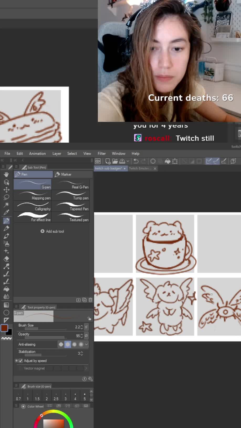Delete sub tool with trash icon
The image size is (241, 428).
coord(91,300)
